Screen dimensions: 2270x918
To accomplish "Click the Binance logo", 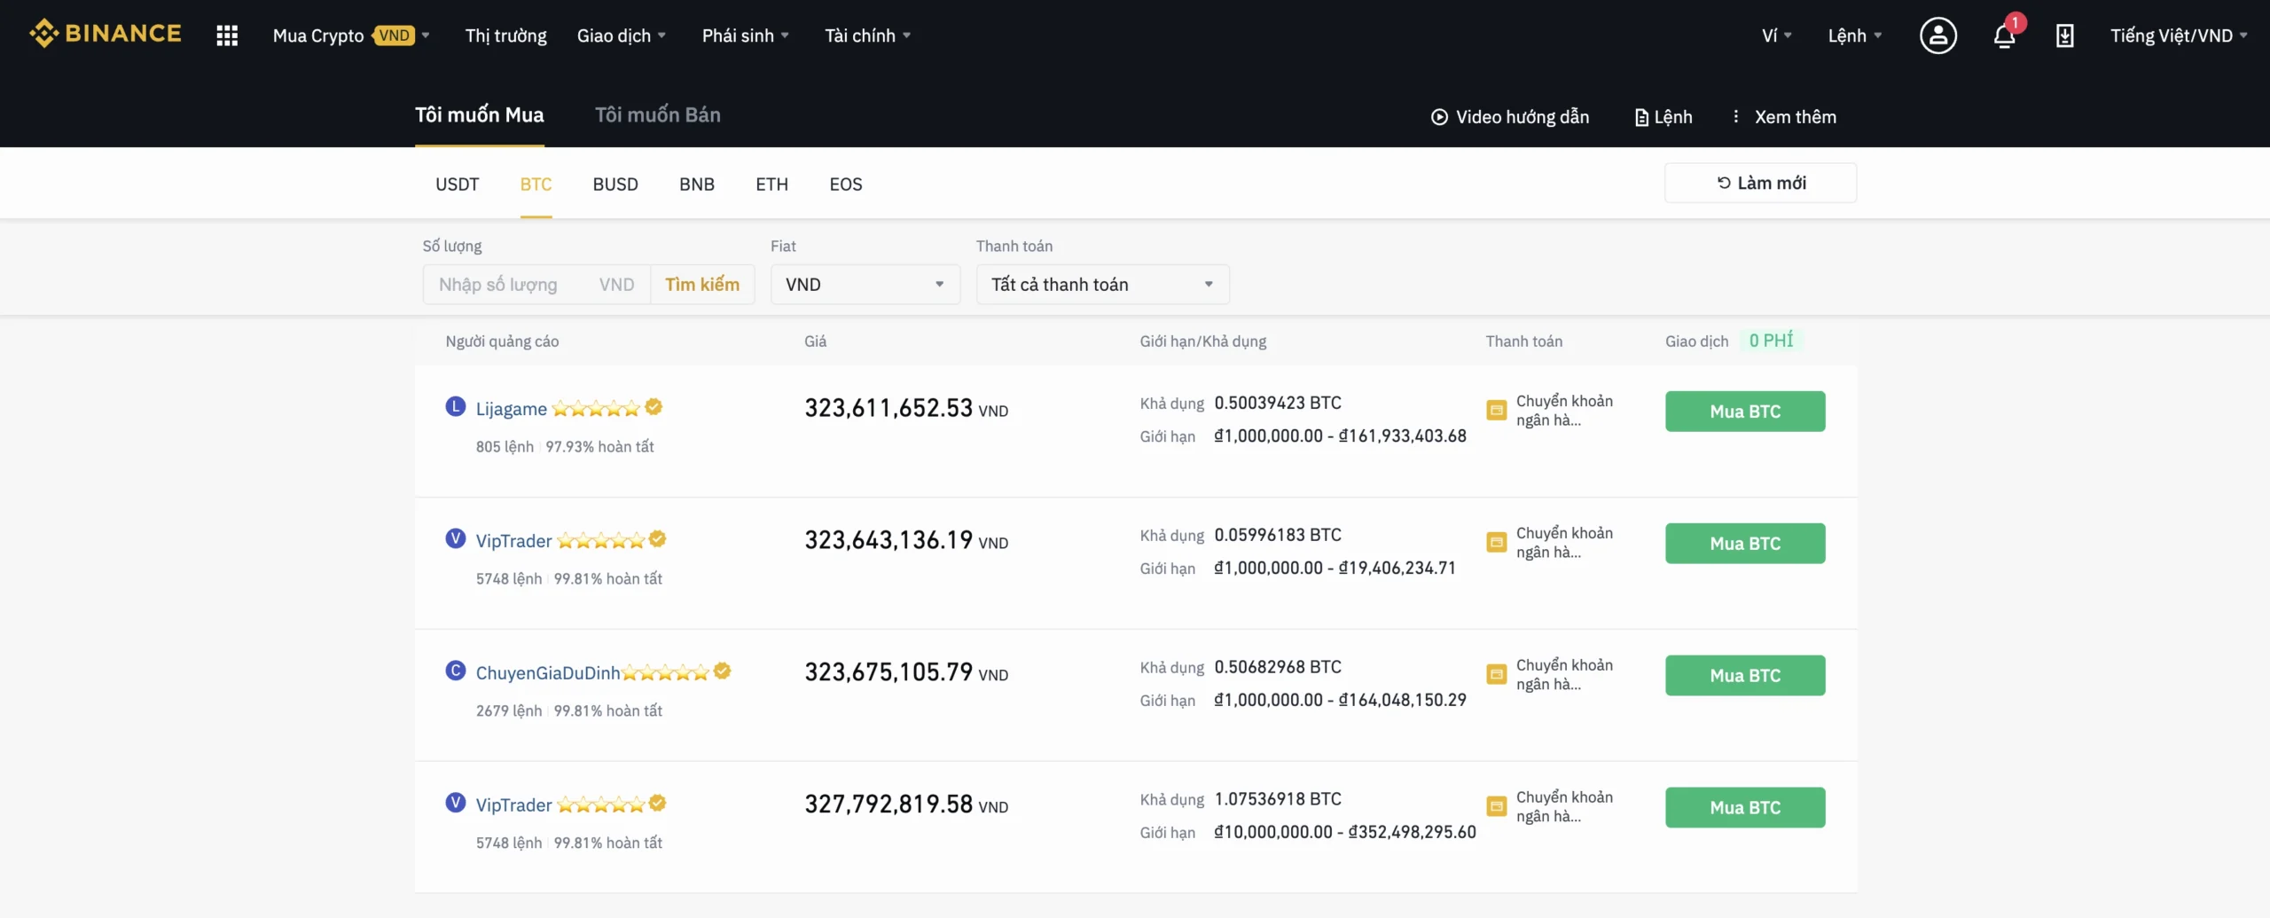I will click(105, 34).
